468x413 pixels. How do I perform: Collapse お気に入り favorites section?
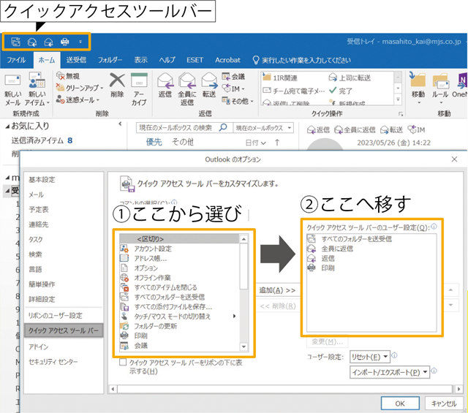pyautogui.click(x=7, y=126)
